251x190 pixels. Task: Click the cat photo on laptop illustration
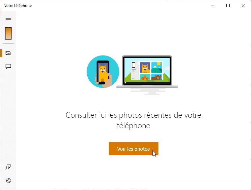point(145,67)
